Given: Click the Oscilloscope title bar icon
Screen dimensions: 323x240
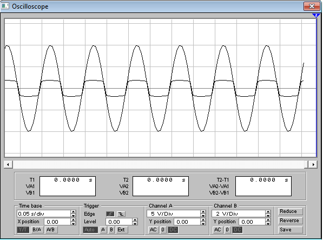Looking at the screenshot, I should coord(5,6).
